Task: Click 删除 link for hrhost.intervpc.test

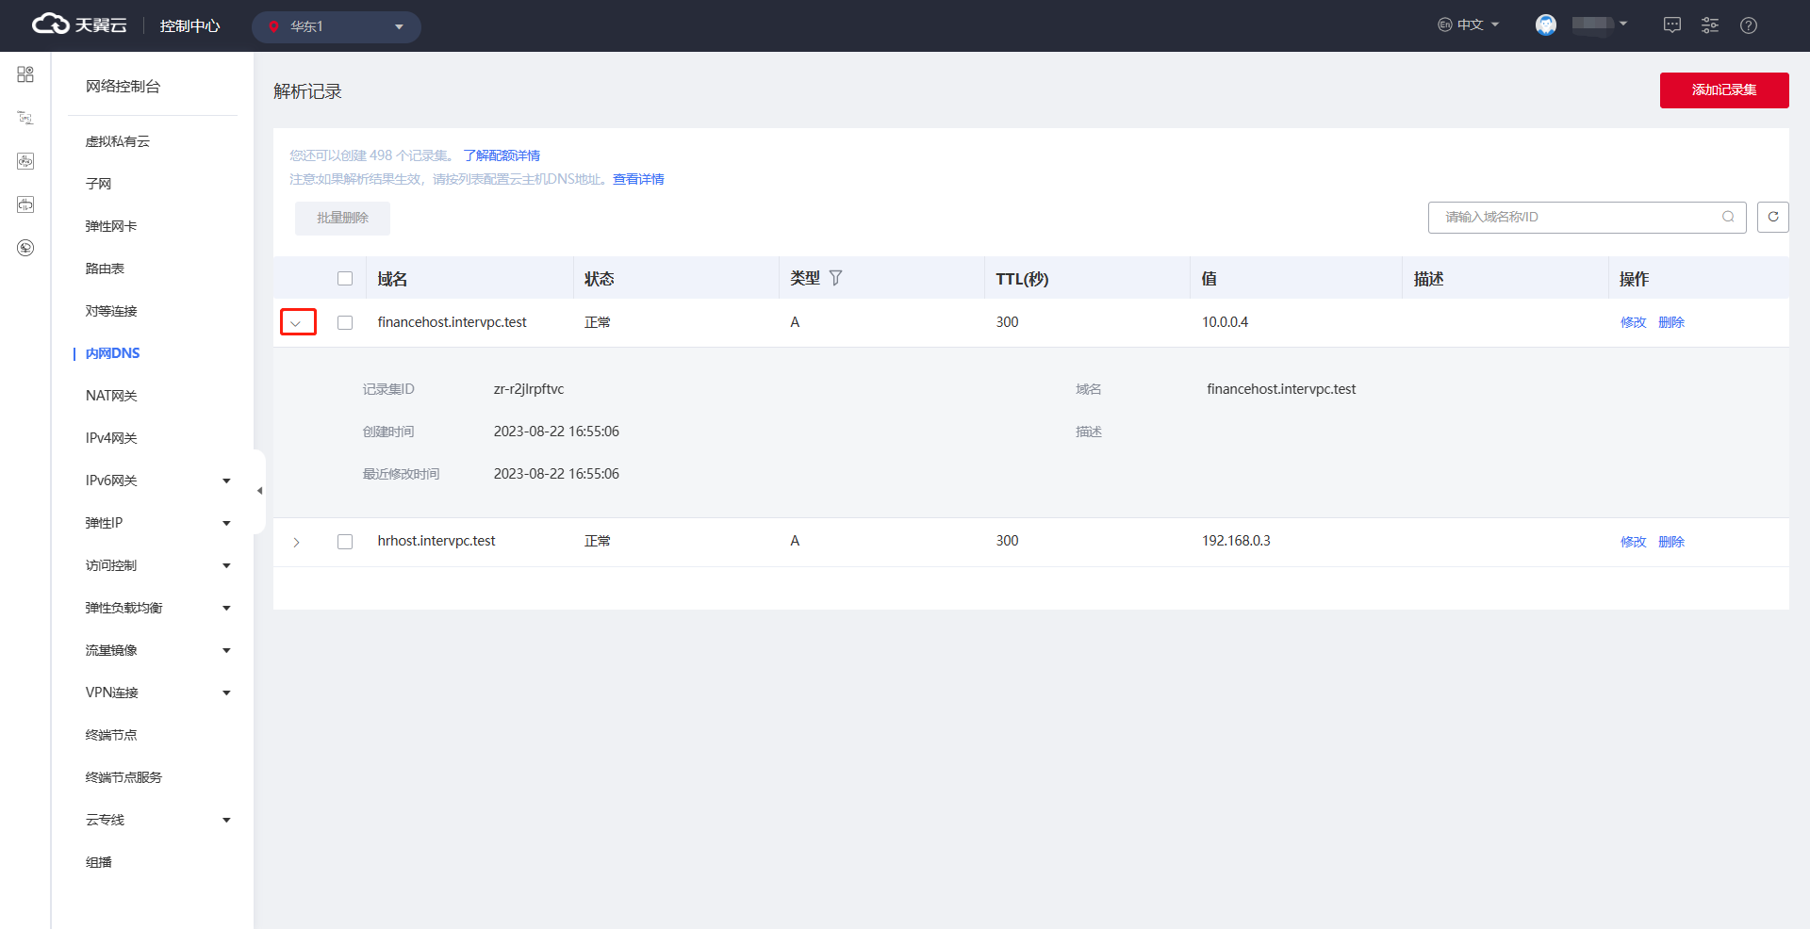Action: coord(1670,542)
